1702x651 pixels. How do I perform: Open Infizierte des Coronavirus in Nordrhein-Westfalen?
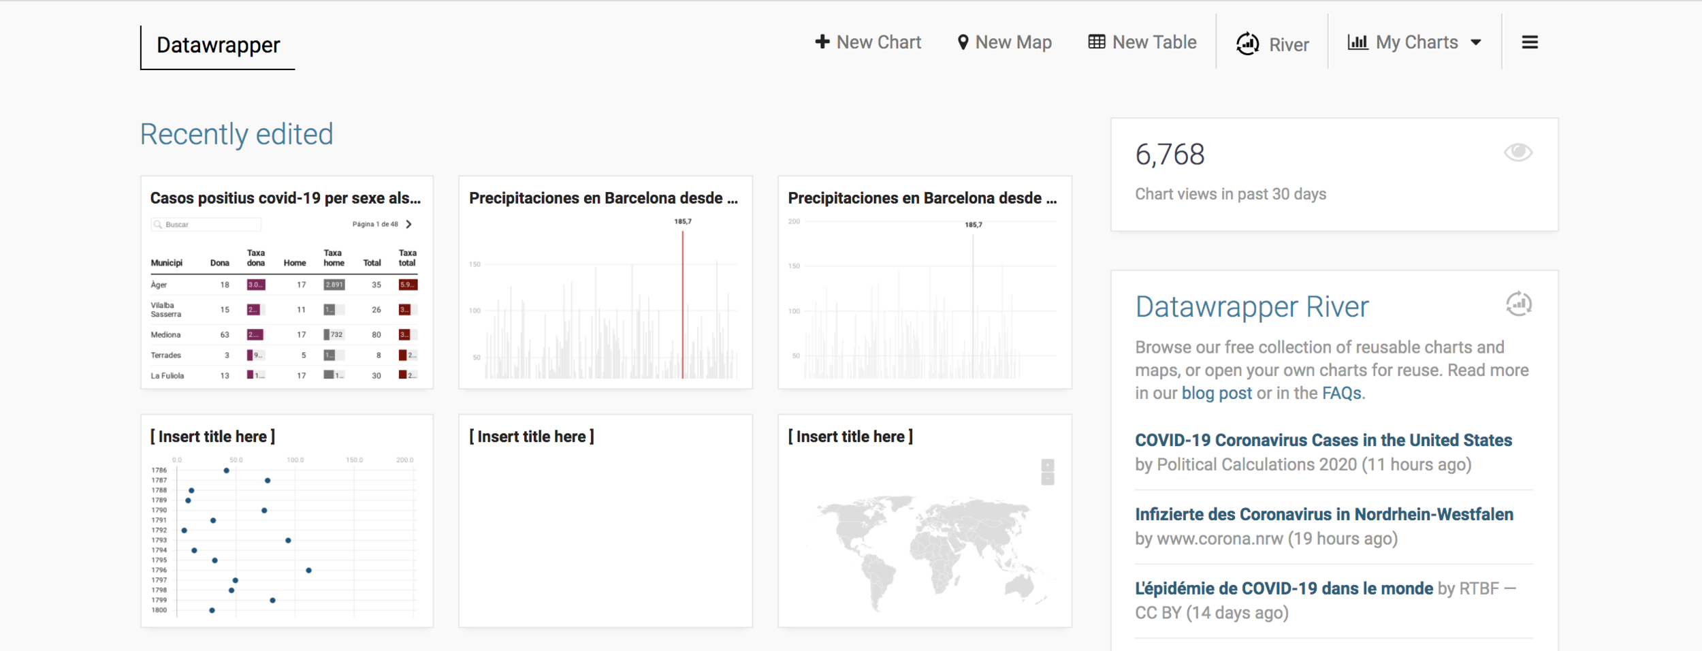click(1323, 514)
